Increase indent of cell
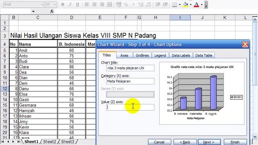The width and height of the screenshot is (258, 145). point(165,4)
